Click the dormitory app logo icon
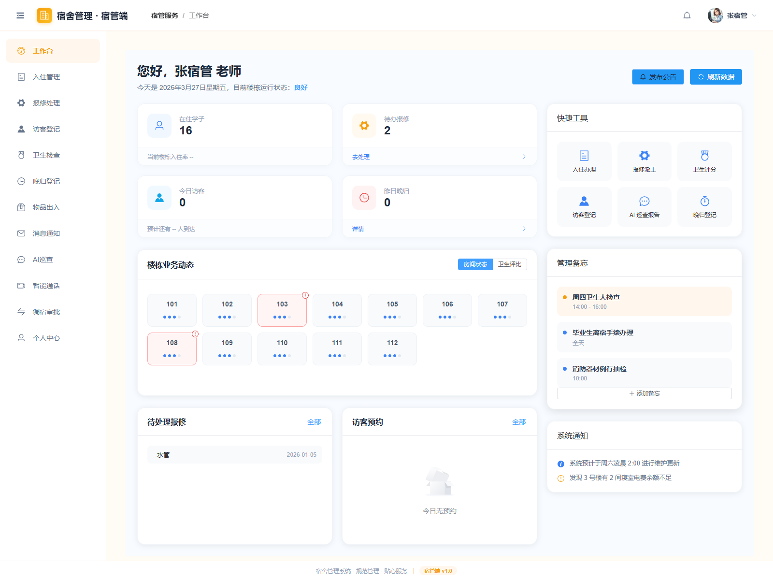 coord(44,15)
